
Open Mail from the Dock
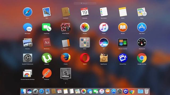[48, 91]
